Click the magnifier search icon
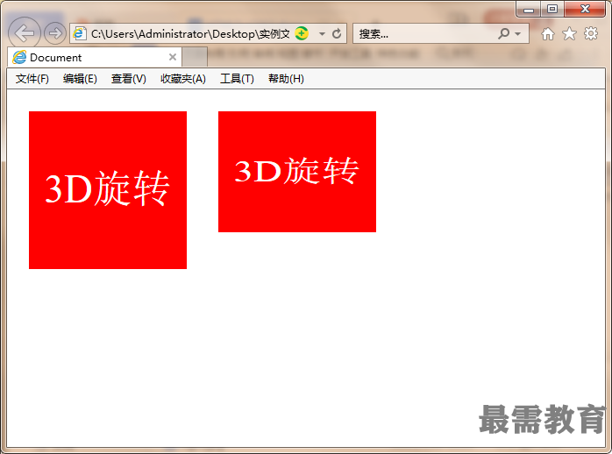Image resolution: width=612 pixels, height=454 pixels. pos(504,33)
